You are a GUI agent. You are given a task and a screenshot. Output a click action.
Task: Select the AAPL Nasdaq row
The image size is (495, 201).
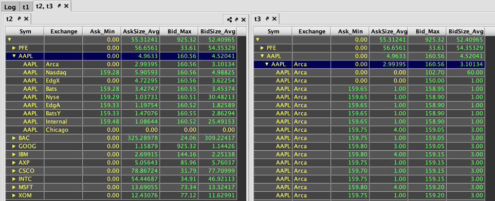(121, 72)
